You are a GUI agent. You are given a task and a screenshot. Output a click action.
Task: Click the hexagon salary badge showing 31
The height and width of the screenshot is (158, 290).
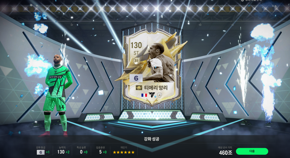click(x=136, y=61)
